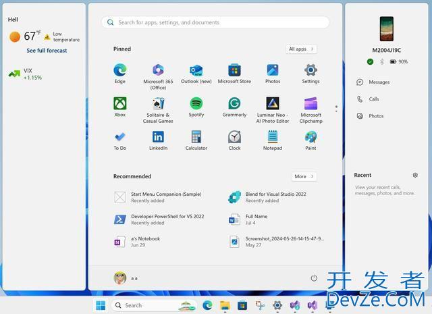Open Notepad from pinned apps

273,140
